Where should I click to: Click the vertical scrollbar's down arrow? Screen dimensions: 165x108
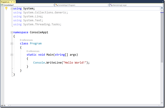pyautogui.click(x=162, y=102)
